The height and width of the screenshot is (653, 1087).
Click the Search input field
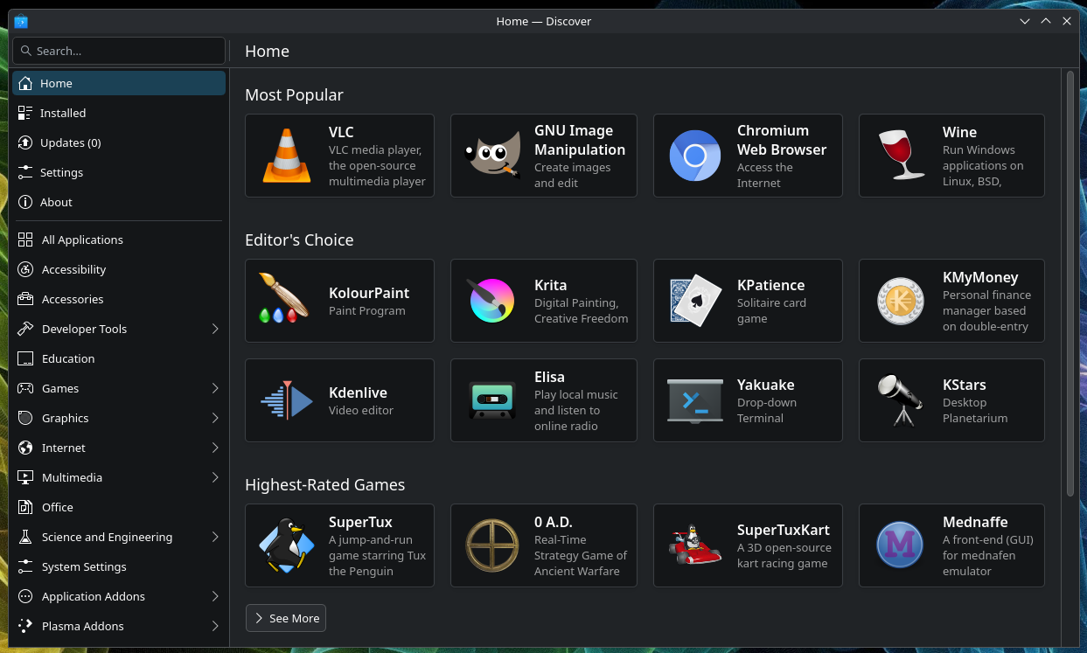tap(119, 51)
